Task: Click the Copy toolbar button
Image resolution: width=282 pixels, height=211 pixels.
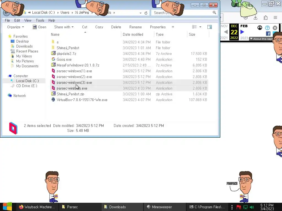Action: point(99,27)
